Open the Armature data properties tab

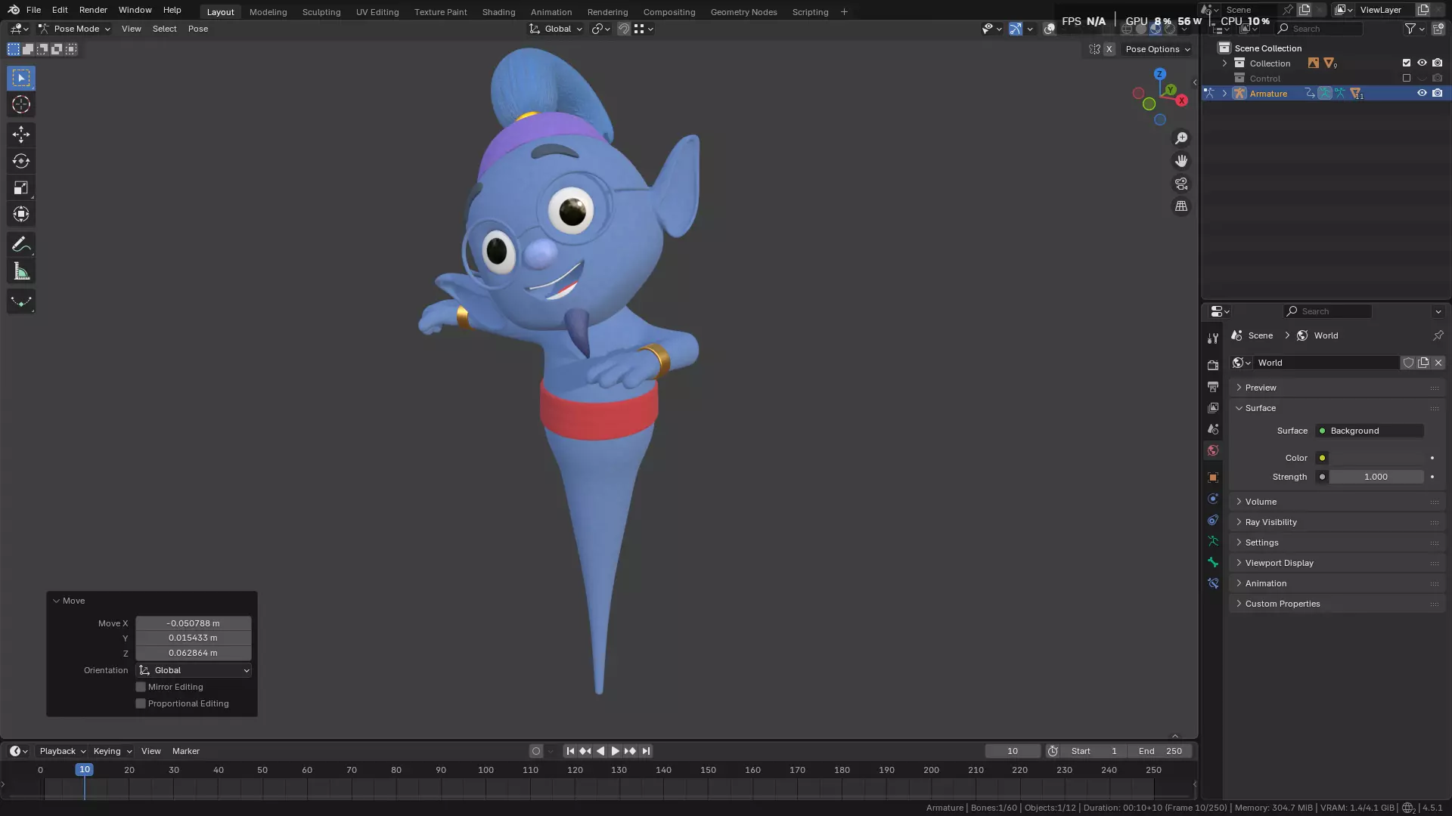(1213, 541)
